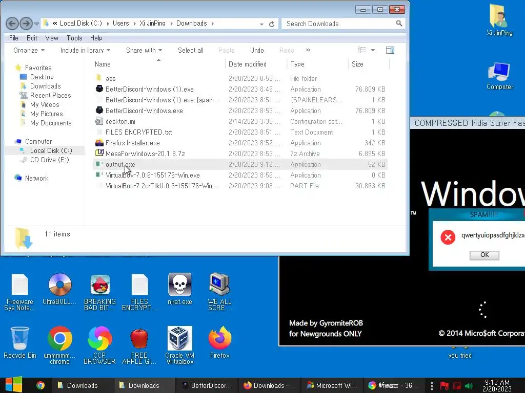Click the Back navigation arrow in Explorer
525x393 pixels.
tap(12, 24)
